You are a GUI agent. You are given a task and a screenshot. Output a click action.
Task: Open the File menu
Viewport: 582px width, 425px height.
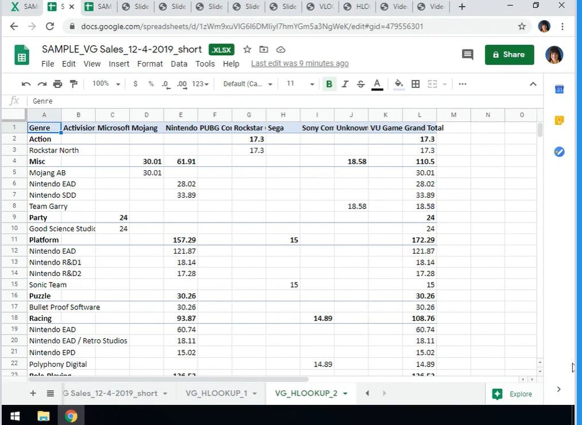point(48,64)
